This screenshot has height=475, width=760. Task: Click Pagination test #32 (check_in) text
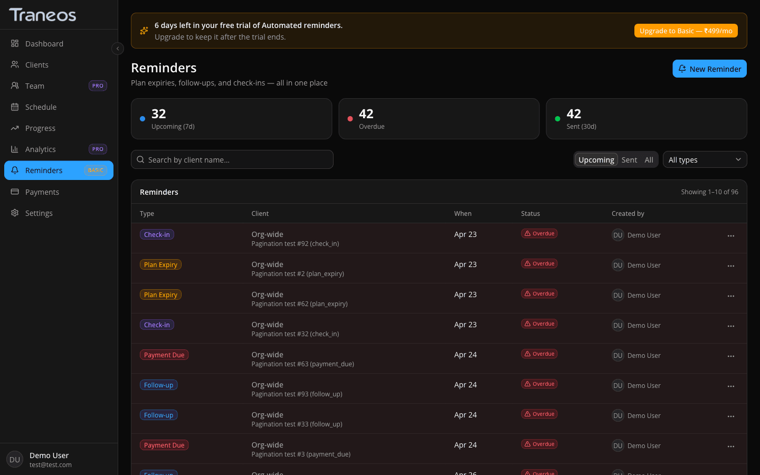(295, 334)
